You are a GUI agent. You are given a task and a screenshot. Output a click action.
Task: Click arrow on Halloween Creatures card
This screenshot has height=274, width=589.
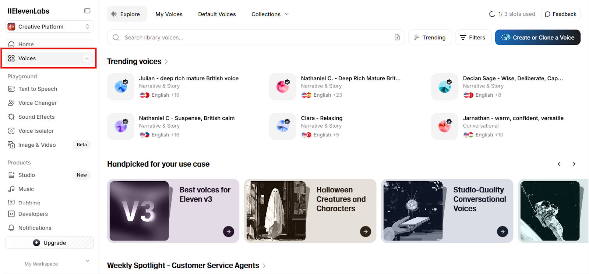coord(366,232)
